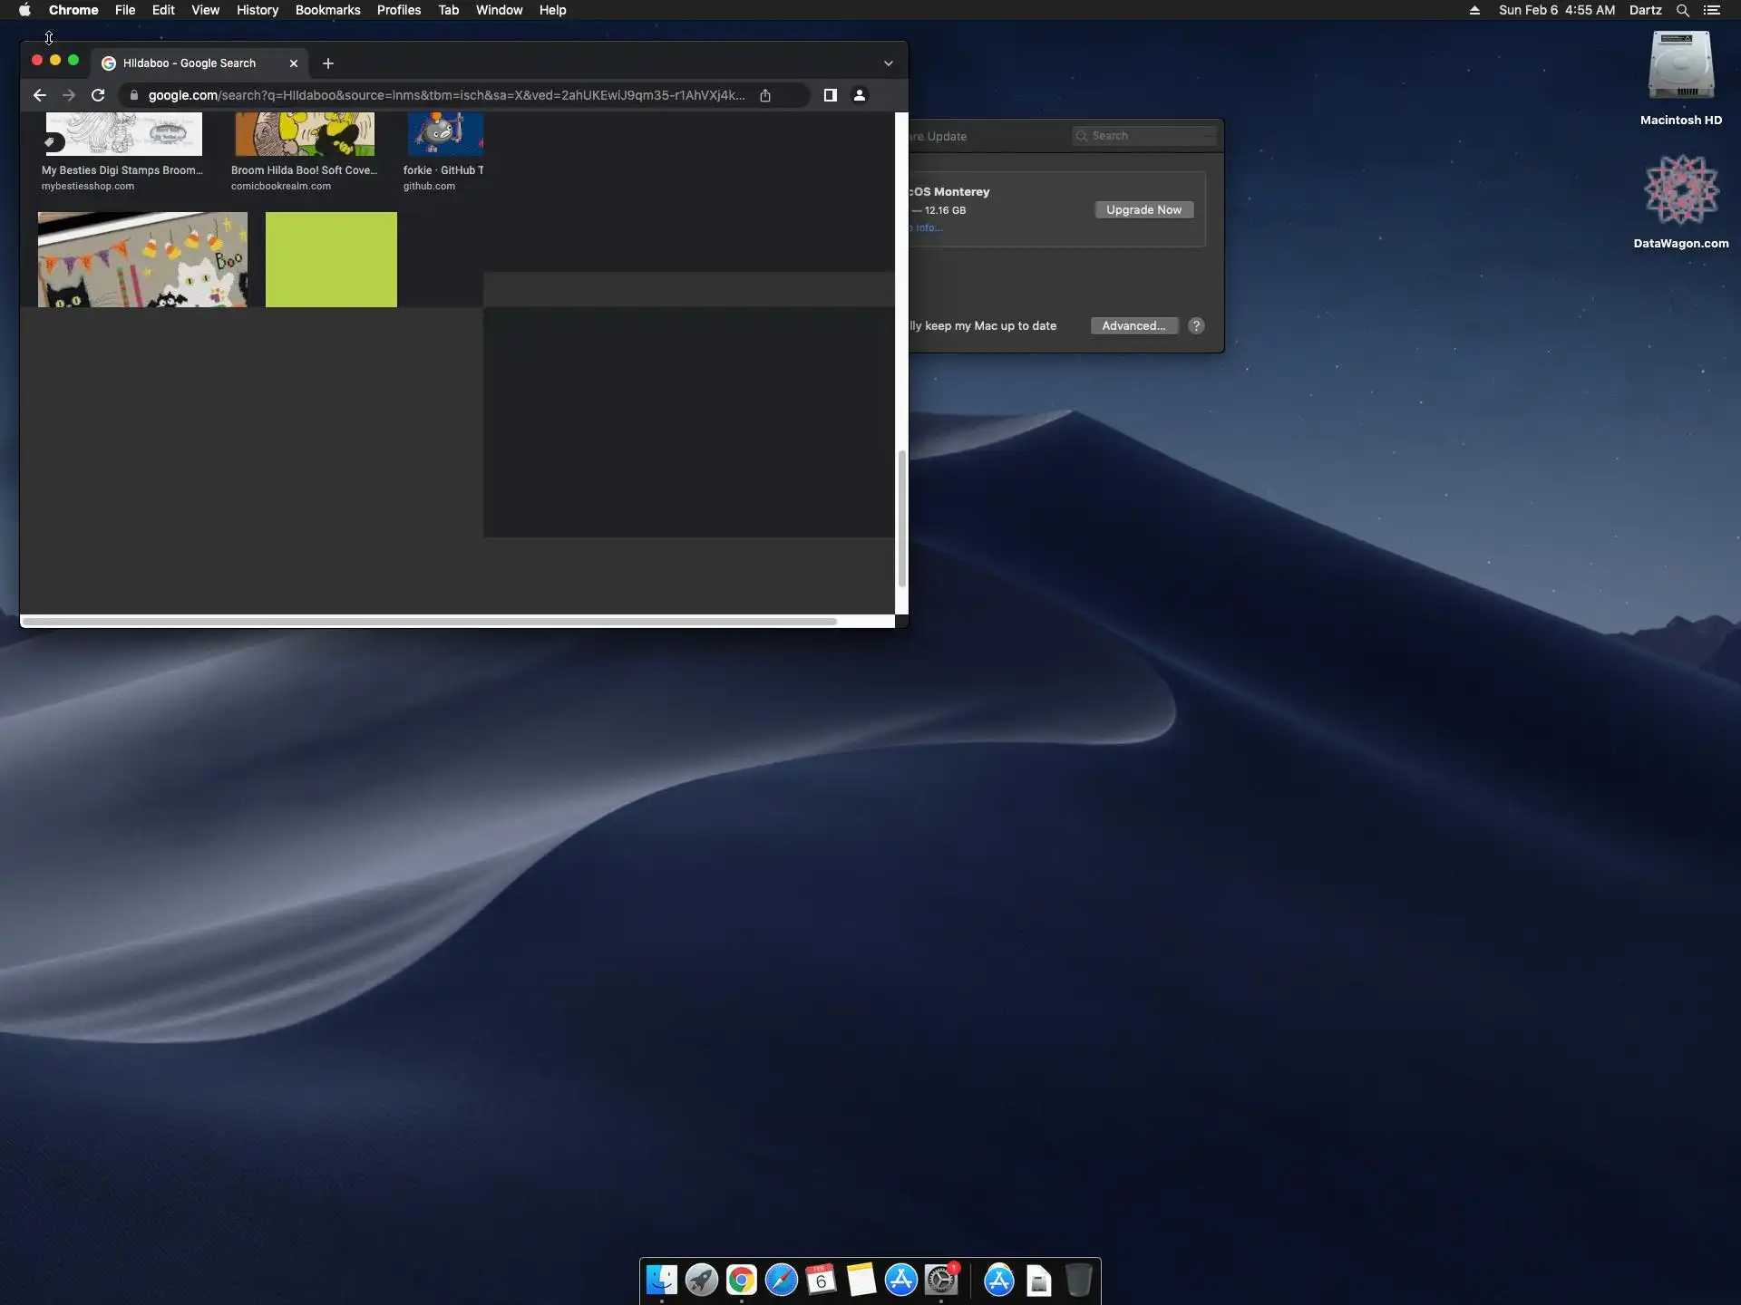Open the History menu
1741x1305 pixels.
click(x=257, y=10)
